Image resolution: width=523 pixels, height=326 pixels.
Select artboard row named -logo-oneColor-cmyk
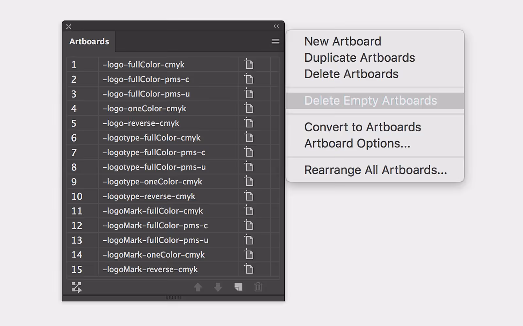(173, 109)
